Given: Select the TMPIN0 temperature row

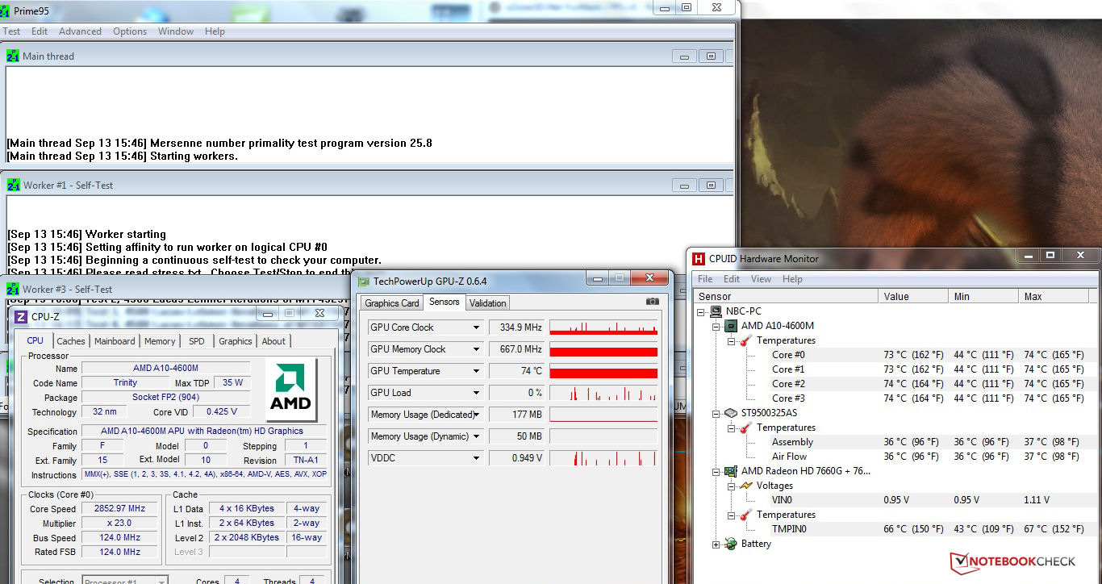Looking at the screenshot, I should tap(895, 529).
